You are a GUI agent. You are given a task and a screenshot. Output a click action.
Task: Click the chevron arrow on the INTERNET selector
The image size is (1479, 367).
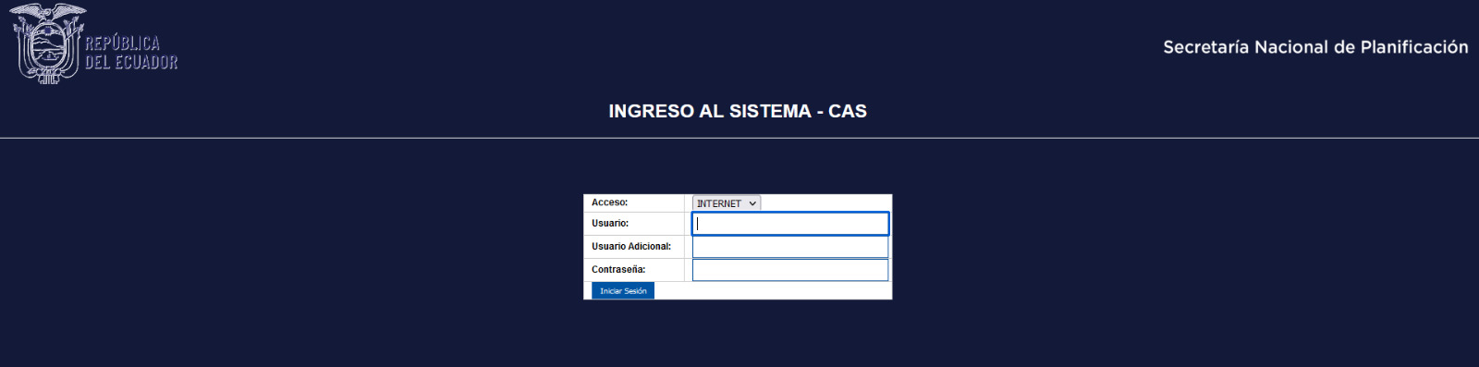tap(752, 203)
